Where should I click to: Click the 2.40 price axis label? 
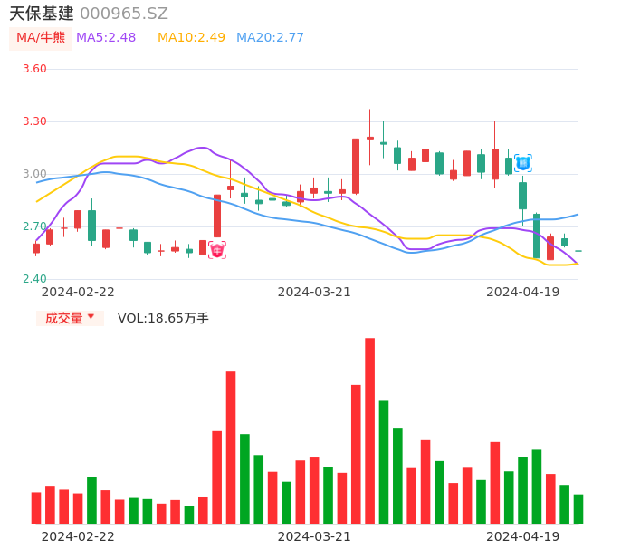click(34, 279)
